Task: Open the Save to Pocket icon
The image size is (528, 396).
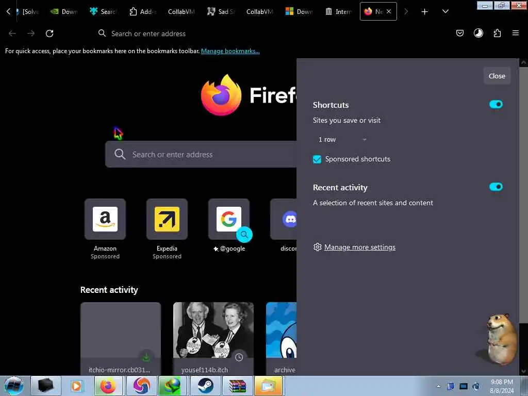Action: pyautogui.click(x=459, y=33)
